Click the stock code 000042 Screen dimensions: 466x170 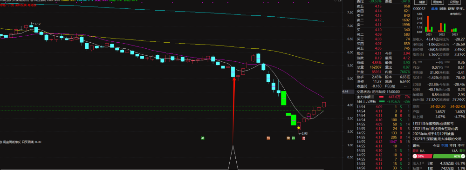tap(419, 9)
